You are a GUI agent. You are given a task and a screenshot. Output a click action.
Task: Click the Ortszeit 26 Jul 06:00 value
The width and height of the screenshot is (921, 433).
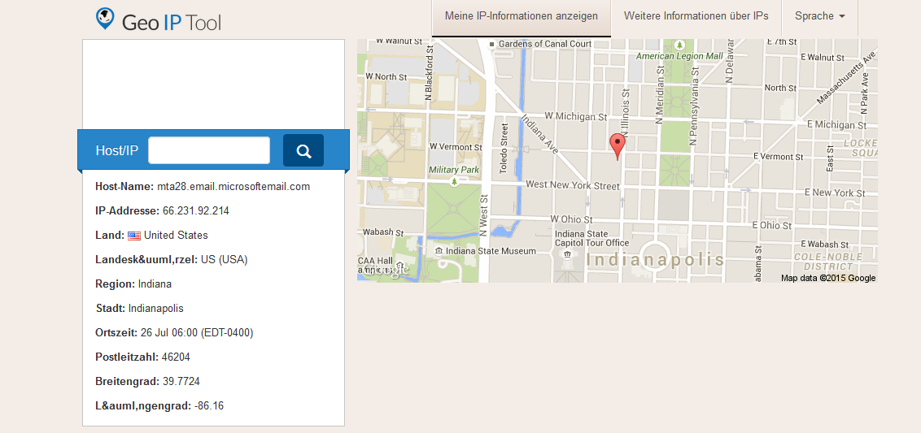(196, 333)
